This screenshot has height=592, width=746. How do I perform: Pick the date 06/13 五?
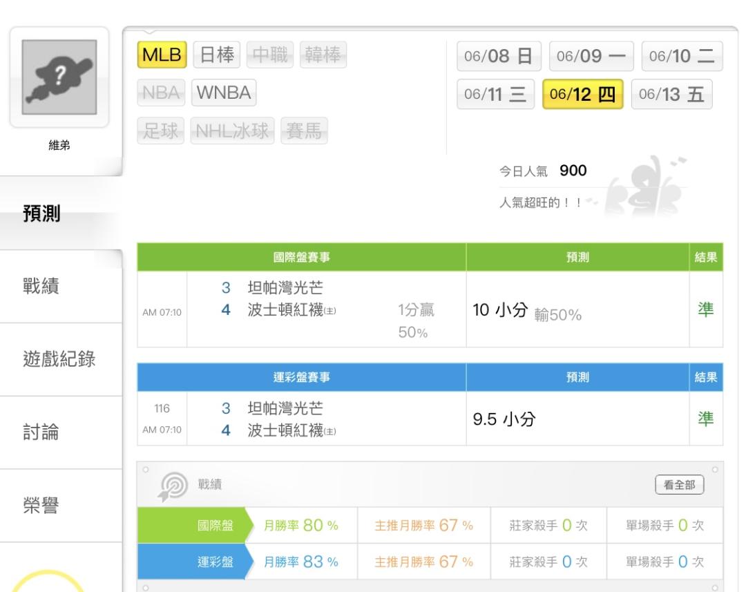[672, 94]
